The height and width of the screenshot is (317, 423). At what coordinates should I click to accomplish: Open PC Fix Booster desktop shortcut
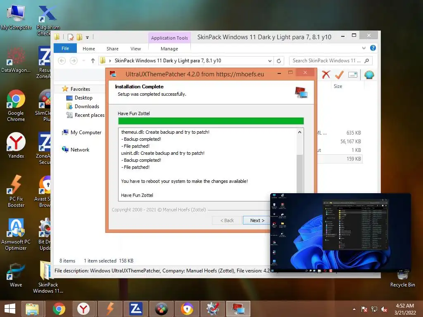(16, 191)
